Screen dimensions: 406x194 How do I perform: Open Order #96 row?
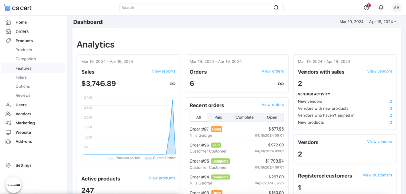click(236, 148)
